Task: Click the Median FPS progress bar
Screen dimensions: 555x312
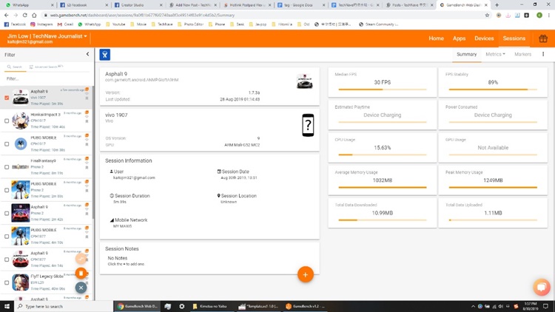Action: click(x=383, y=89)
